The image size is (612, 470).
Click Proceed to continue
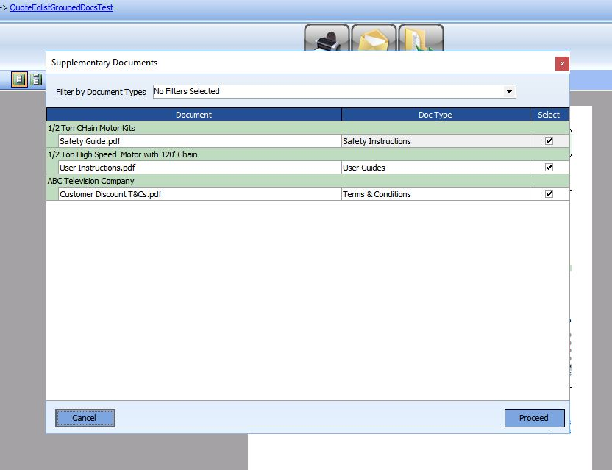tap(534, 418)
